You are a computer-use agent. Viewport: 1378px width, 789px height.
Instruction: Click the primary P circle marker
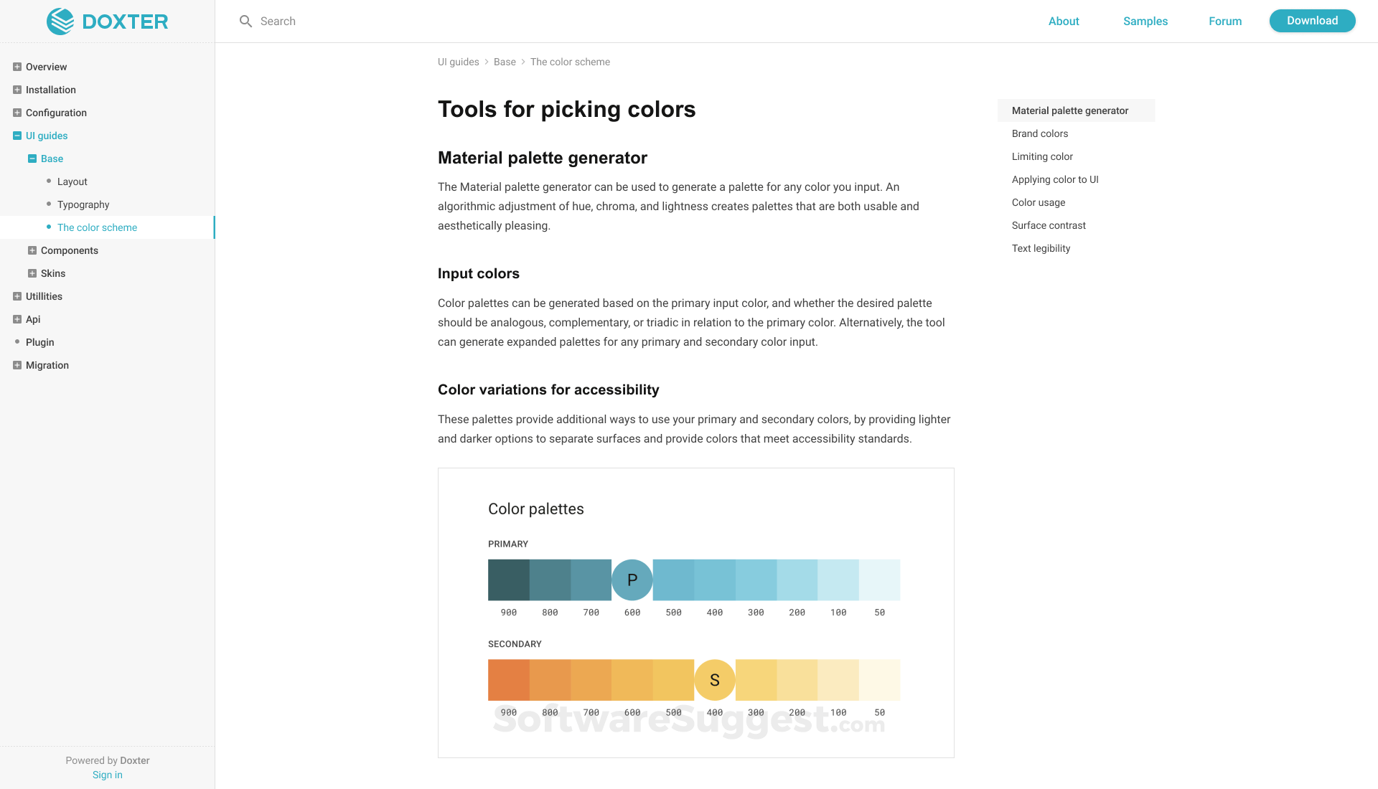[x=632, y=580]
